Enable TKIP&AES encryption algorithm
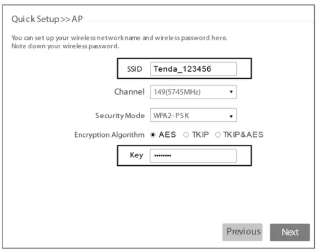Image resolution: width=318 pixels, height=251 pixels. (x=218, y=135)
